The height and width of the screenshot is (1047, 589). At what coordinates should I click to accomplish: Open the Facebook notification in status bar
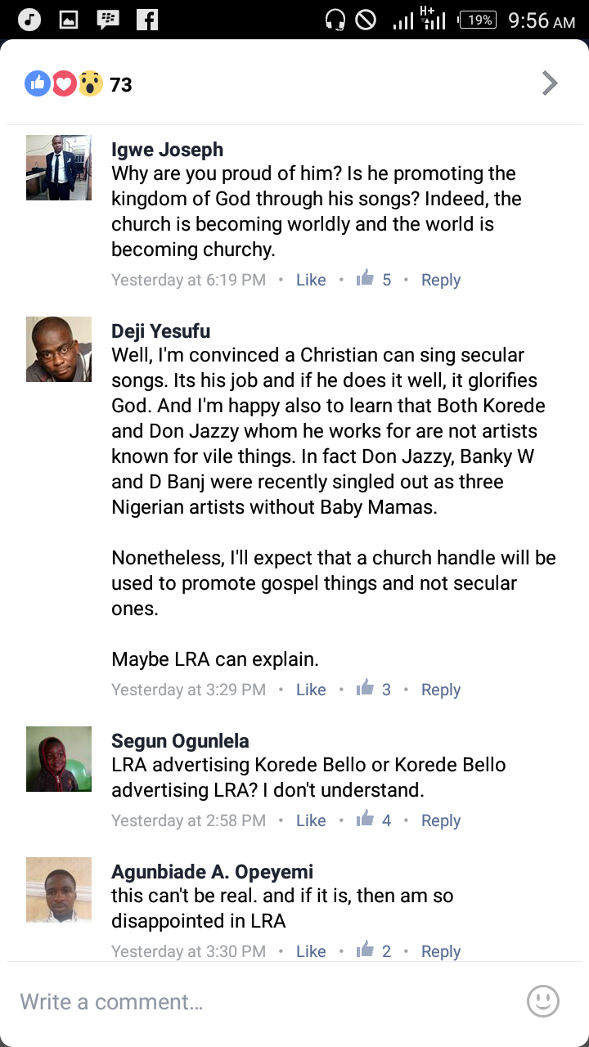(x=147, y=20)
